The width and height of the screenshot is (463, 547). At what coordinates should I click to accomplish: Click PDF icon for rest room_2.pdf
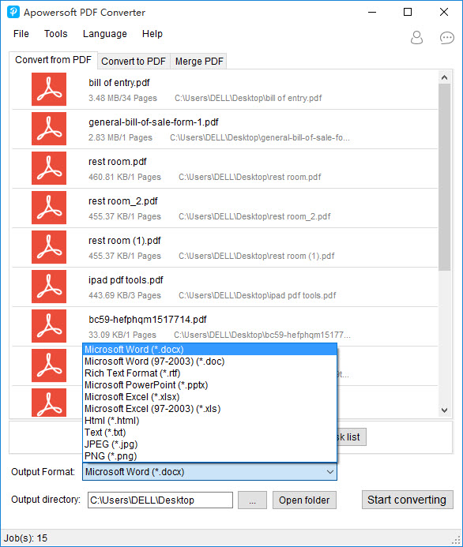point(49,208)
